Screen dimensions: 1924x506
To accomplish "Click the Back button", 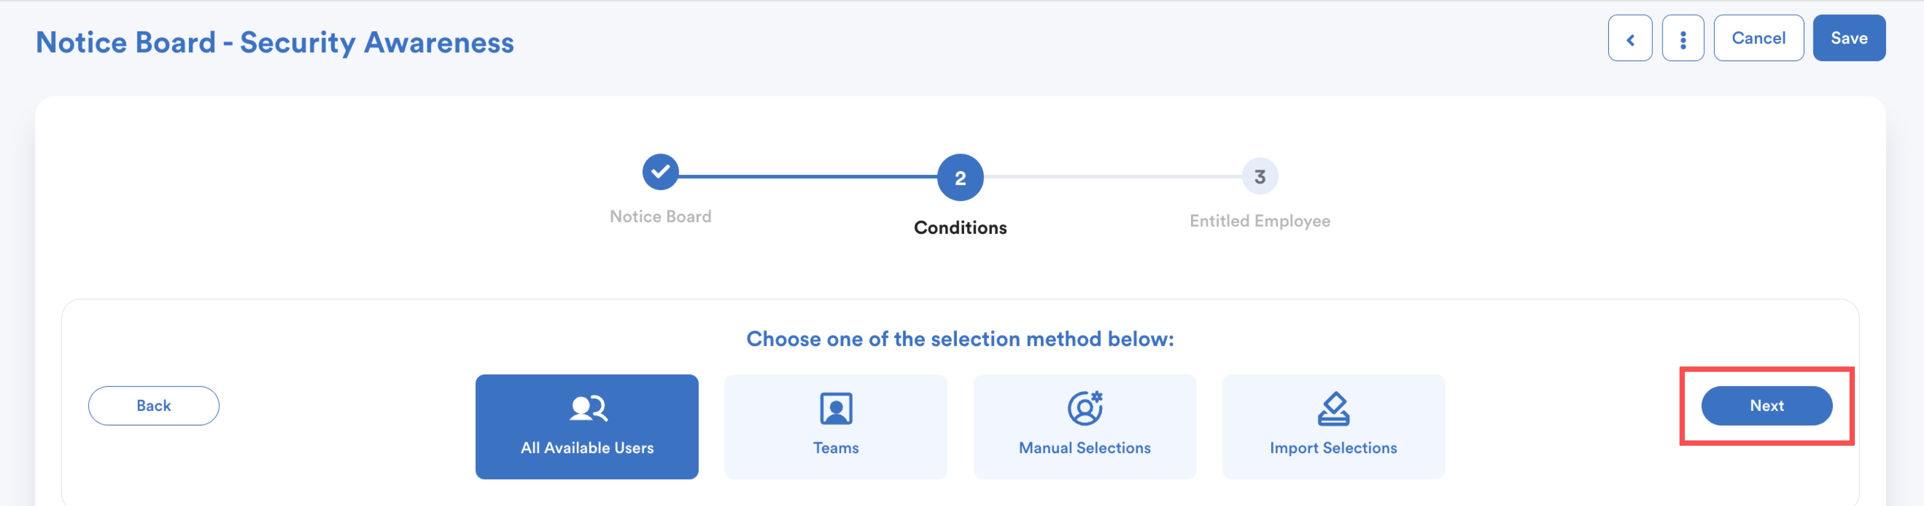I will [154, 406].
